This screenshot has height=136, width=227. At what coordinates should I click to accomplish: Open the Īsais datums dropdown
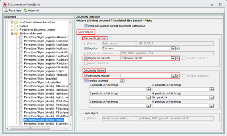tap(136, 43)
